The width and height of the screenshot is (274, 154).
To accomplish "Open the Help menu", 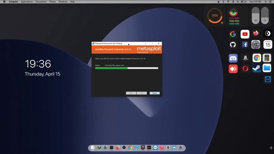I will point(72,2).
